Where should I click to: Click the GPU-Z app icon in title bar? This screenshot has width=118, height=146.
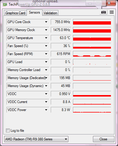click(5, 4)
